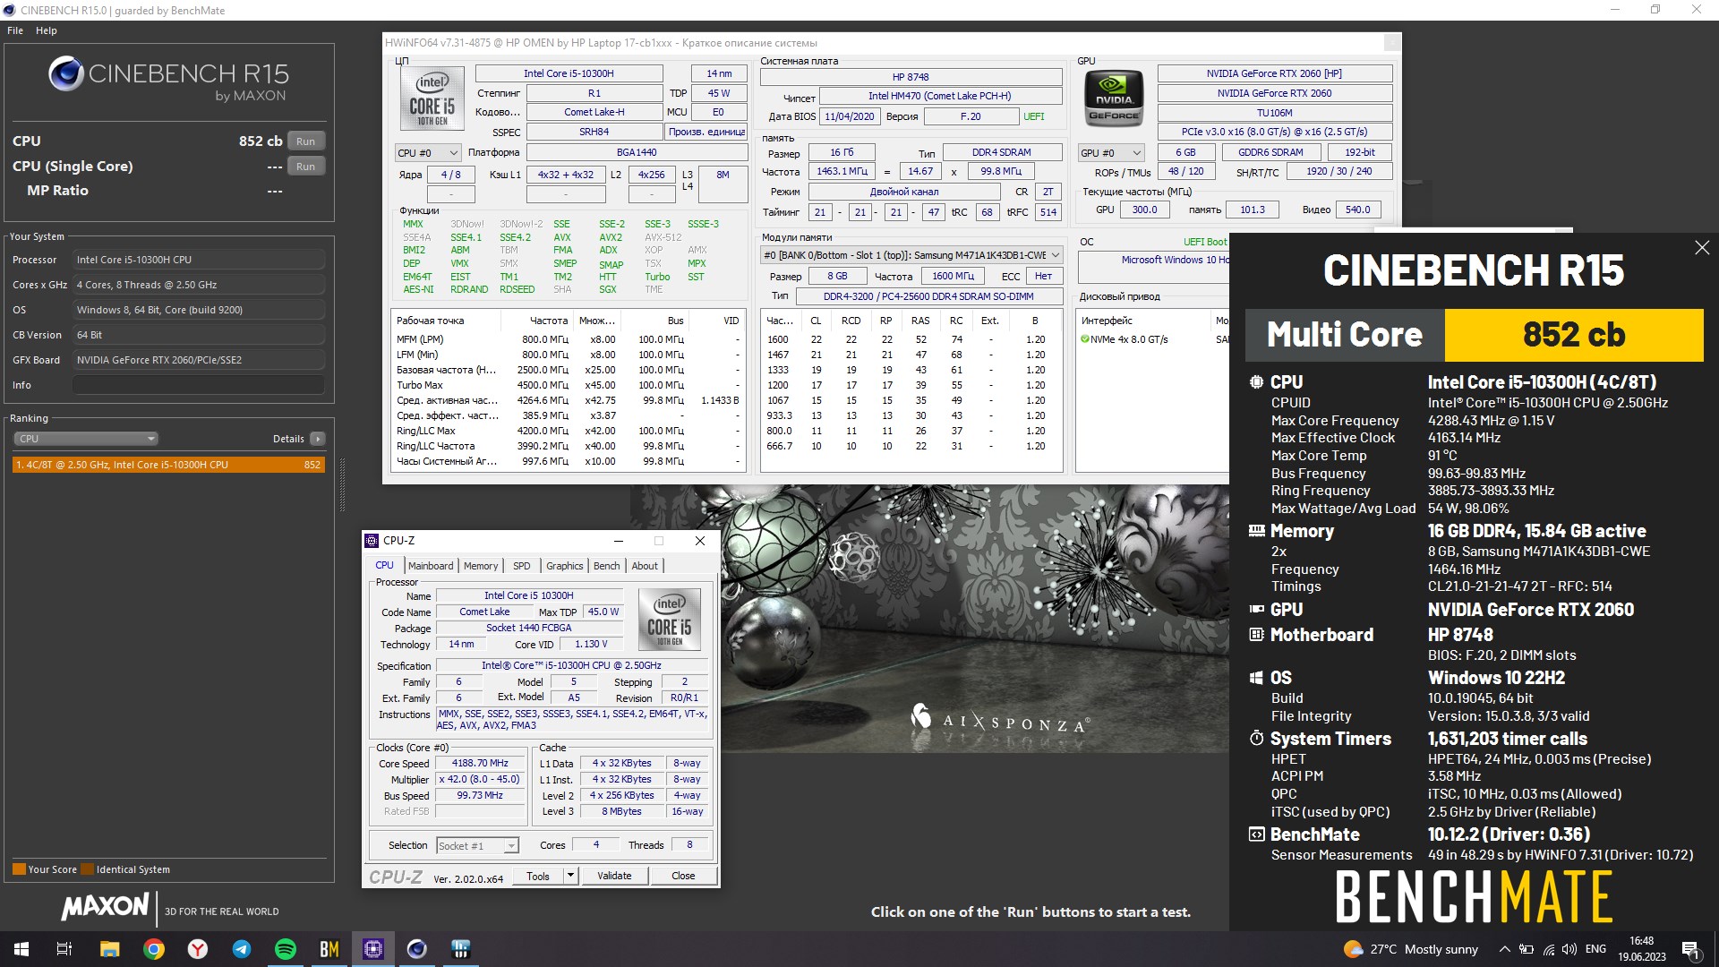1719x967 pixels.
Task: Open Task View on the taskbar
Action: pyautogui.click(x=64, y=949)
